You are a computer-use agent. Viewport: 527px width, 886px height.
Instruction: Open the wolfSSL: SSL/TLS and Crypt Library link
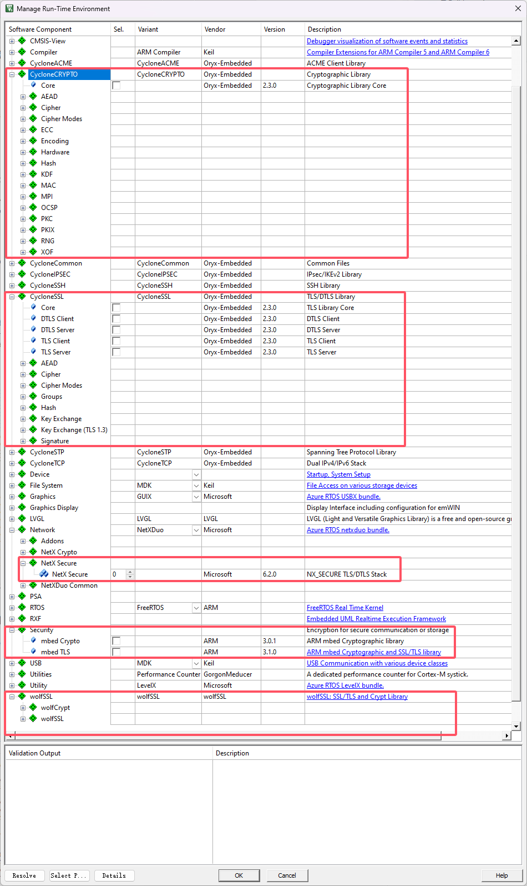357,697
